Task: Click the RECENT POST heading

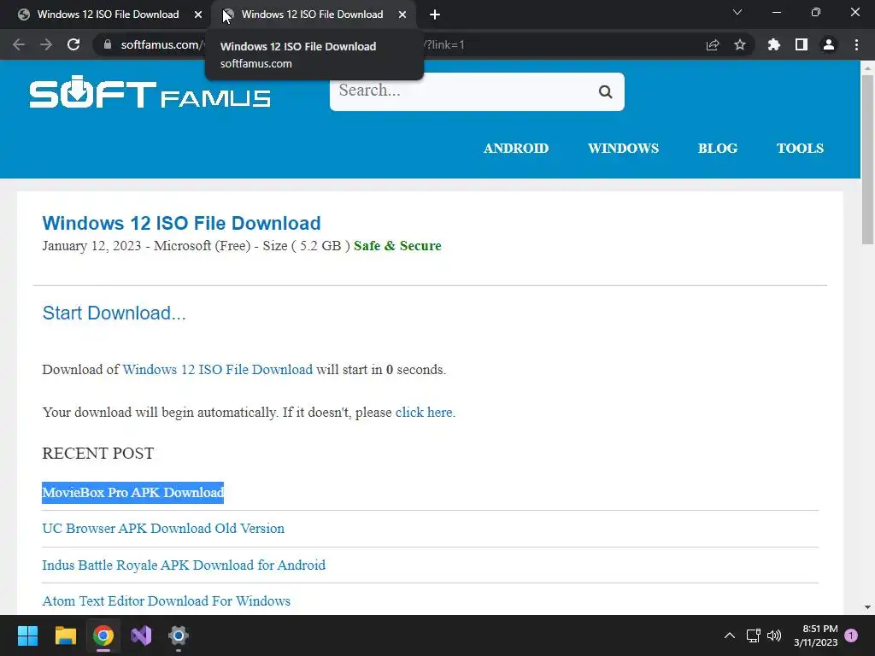Action: (98, 453)
